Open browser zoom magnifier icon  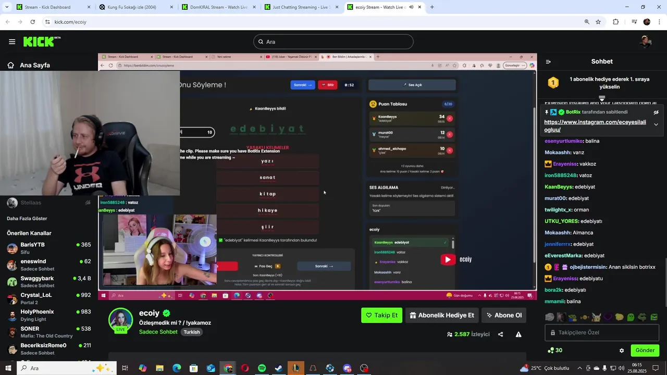coord(587,22)
